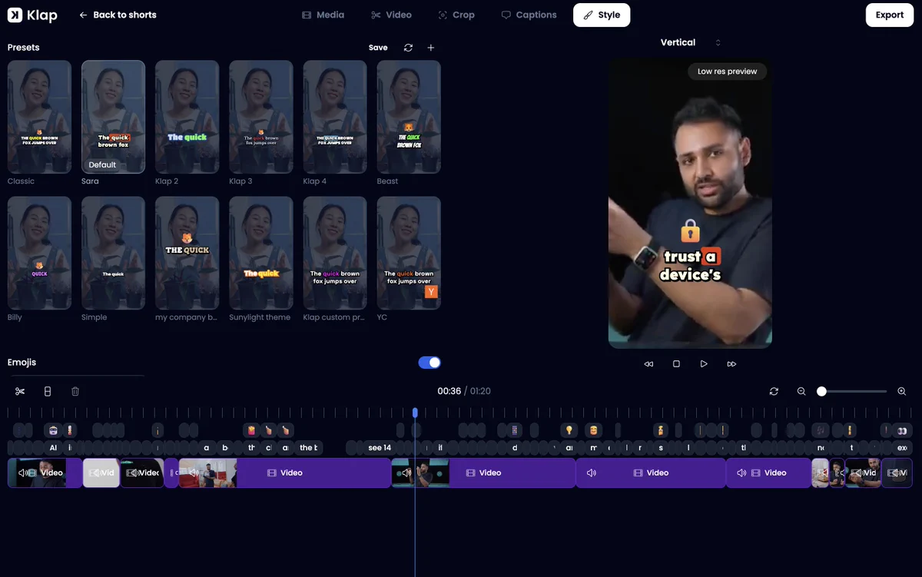The height and width of the screenshot is (577, 922).
Task: Choose the Classic caption preset
Action: pos(39,117)
